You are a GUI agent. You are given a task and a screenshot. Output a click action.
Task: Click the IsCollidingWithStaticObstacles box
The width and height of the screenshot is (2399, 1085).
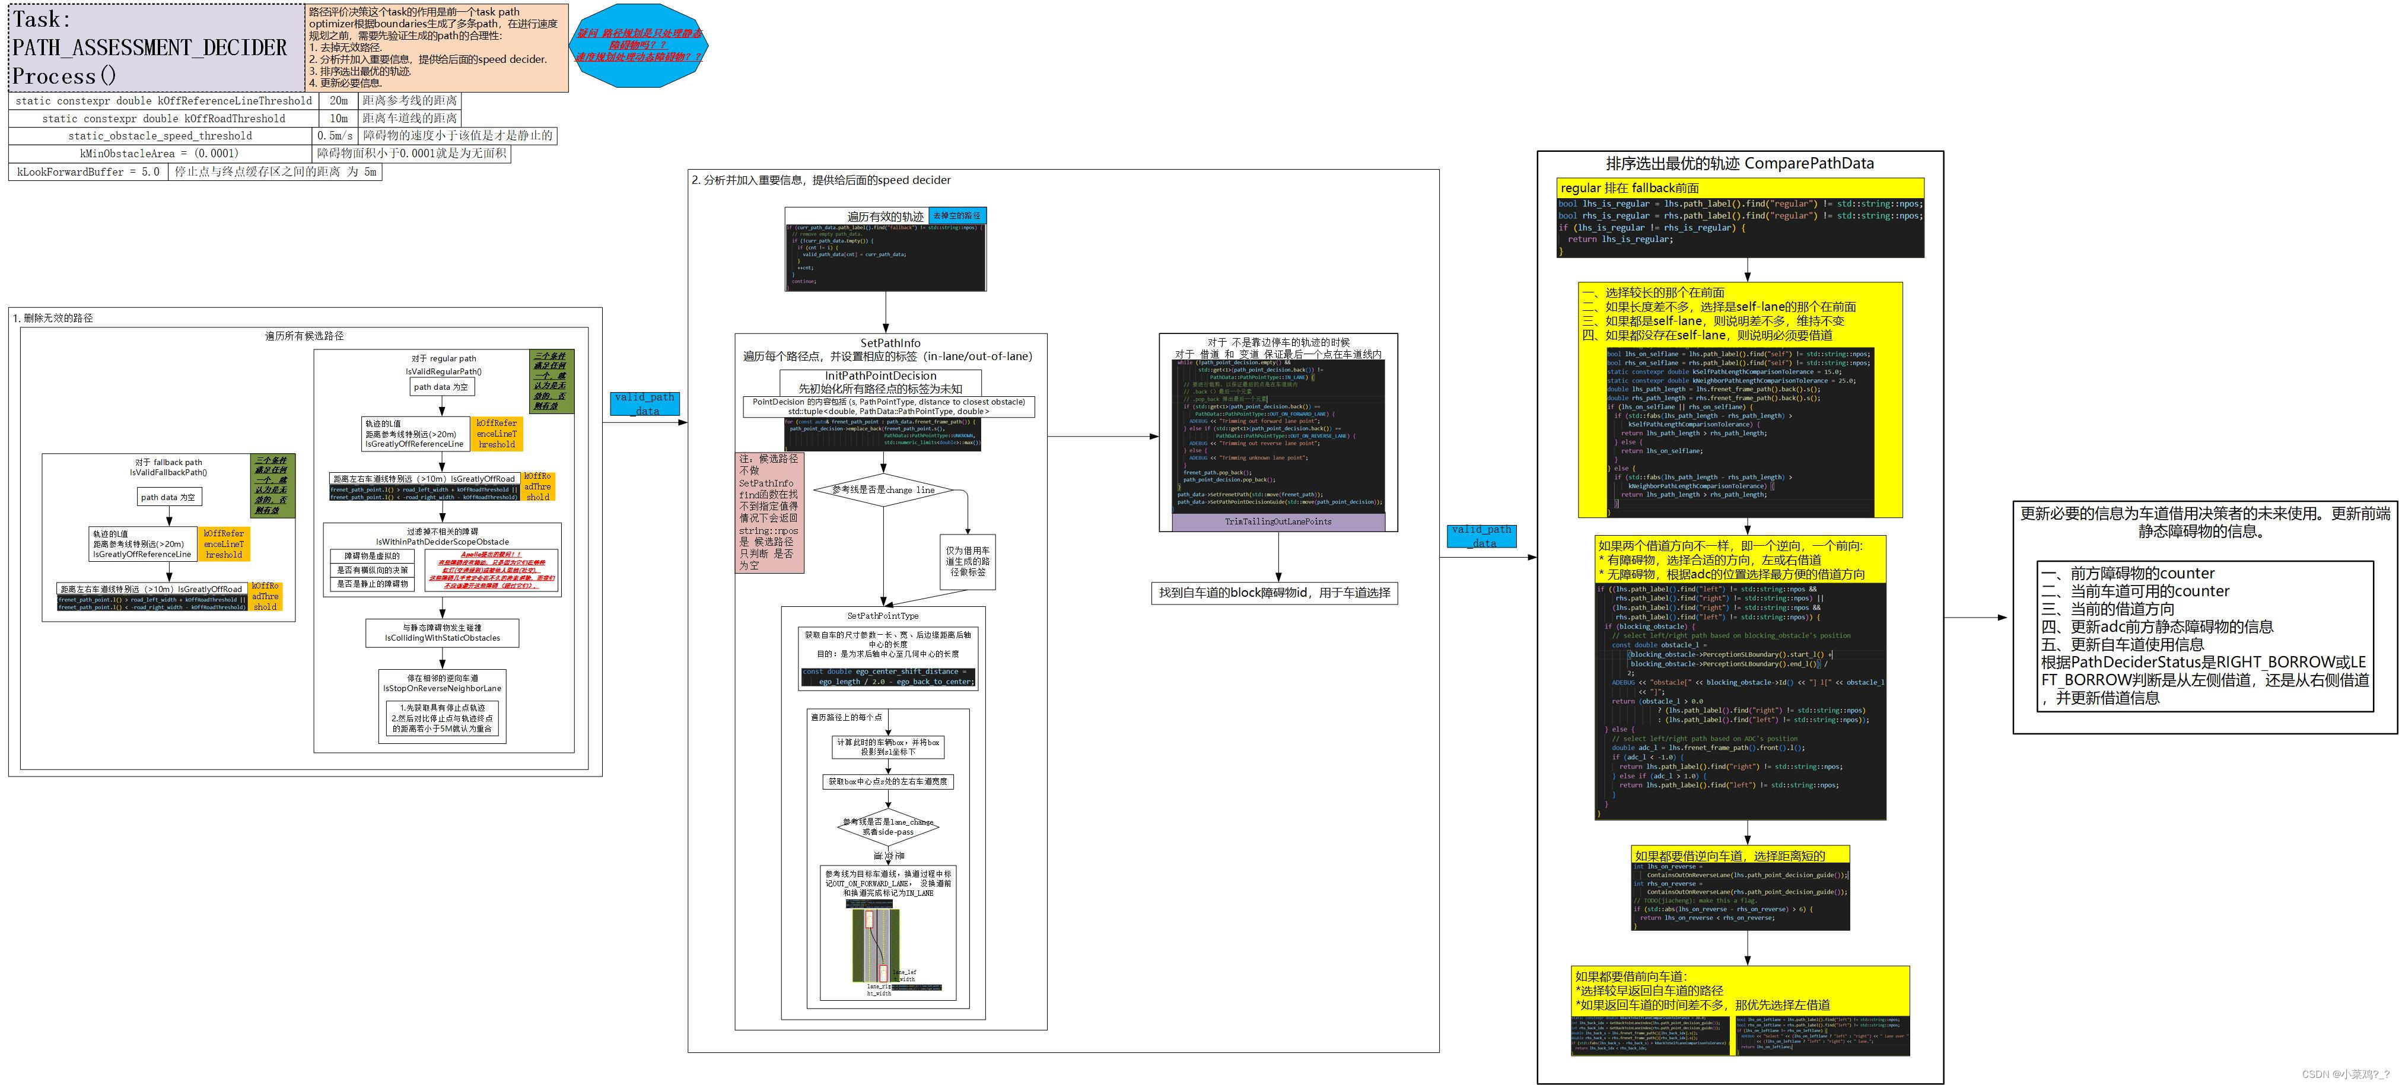(x=443, y=634)
